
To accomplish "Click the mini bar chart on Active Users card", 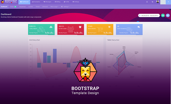I will coord(79,32).
